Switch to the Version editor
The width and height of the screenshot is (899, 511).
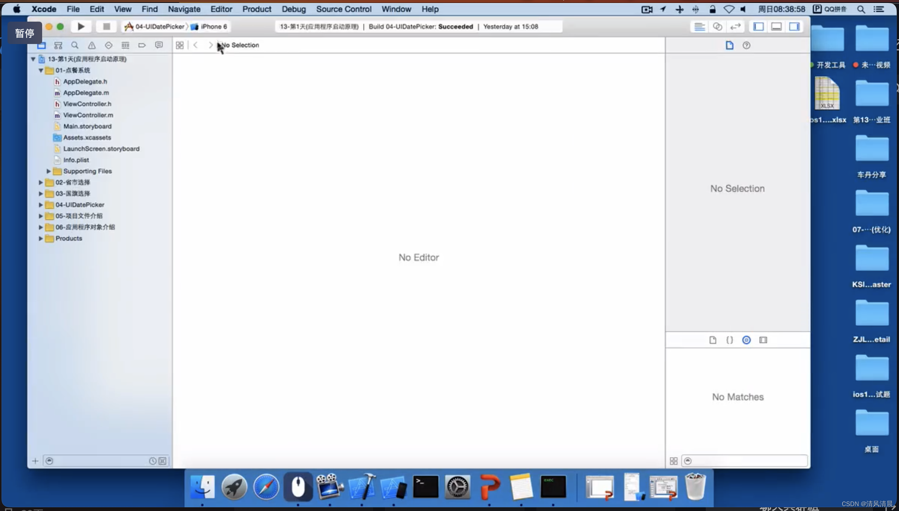pos(735,26)
